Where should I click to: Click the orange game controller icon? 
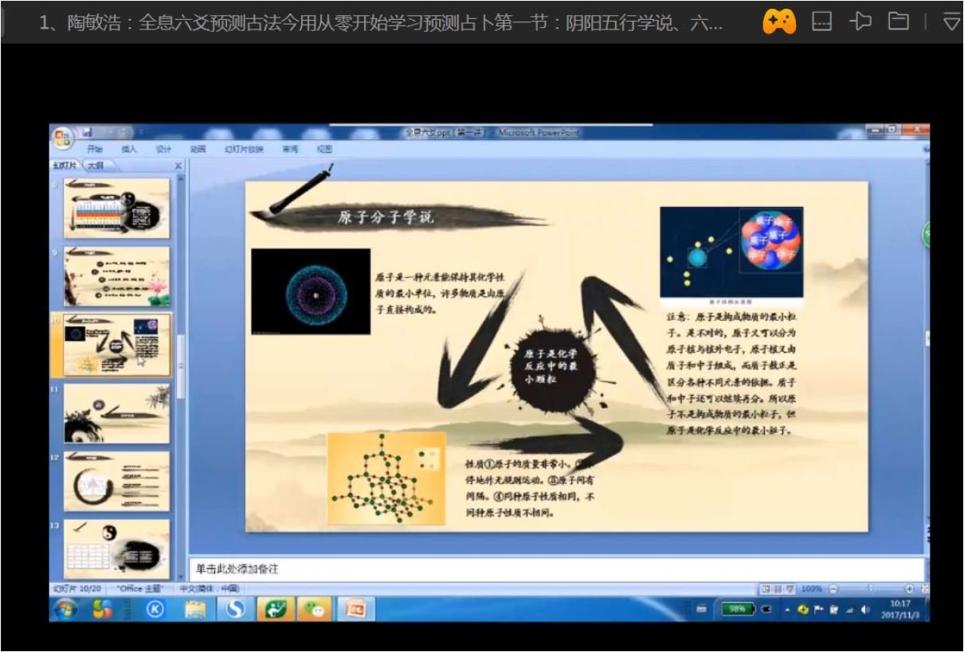[x=778, y=21]
